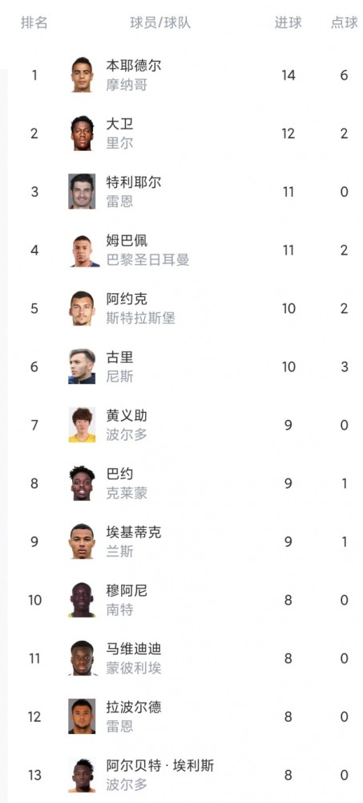The width and height of the screenshot is (363, 803).
Task: Select player name 穆阿尼
Action: 127,591
